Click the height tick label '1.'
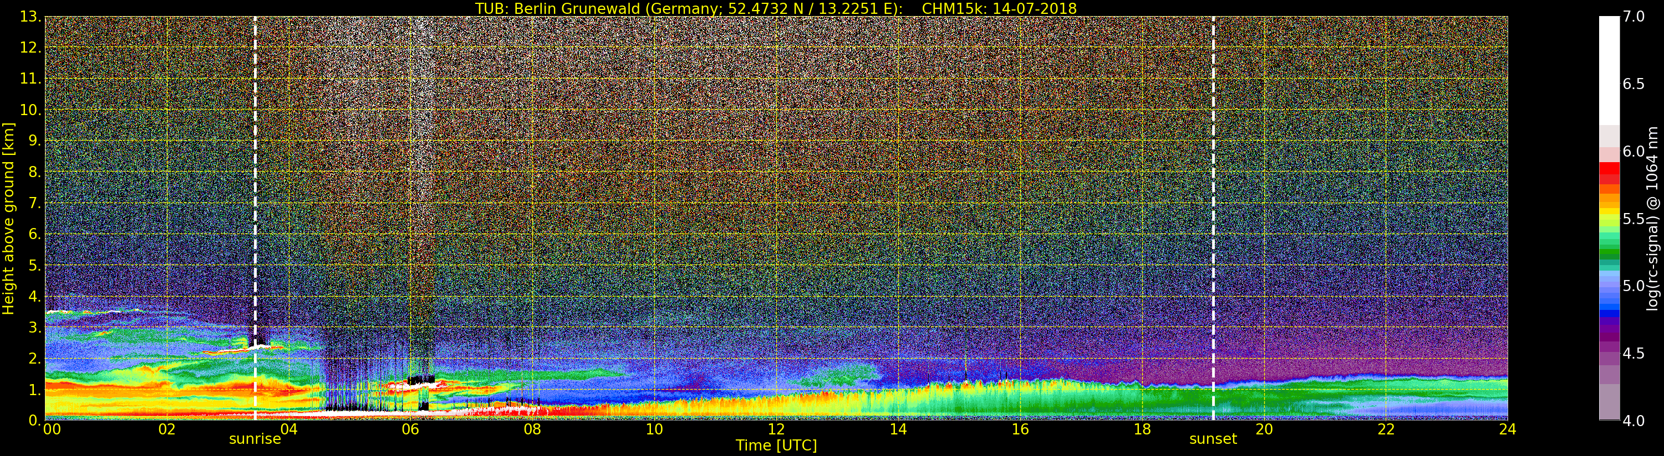Image resolution: width=1664 pixels, height=456 pixels. point(35,390)
